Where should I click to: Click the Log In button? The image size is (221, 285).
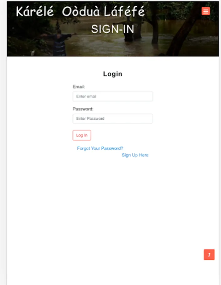pyautogui.click(x=82, y=135)
